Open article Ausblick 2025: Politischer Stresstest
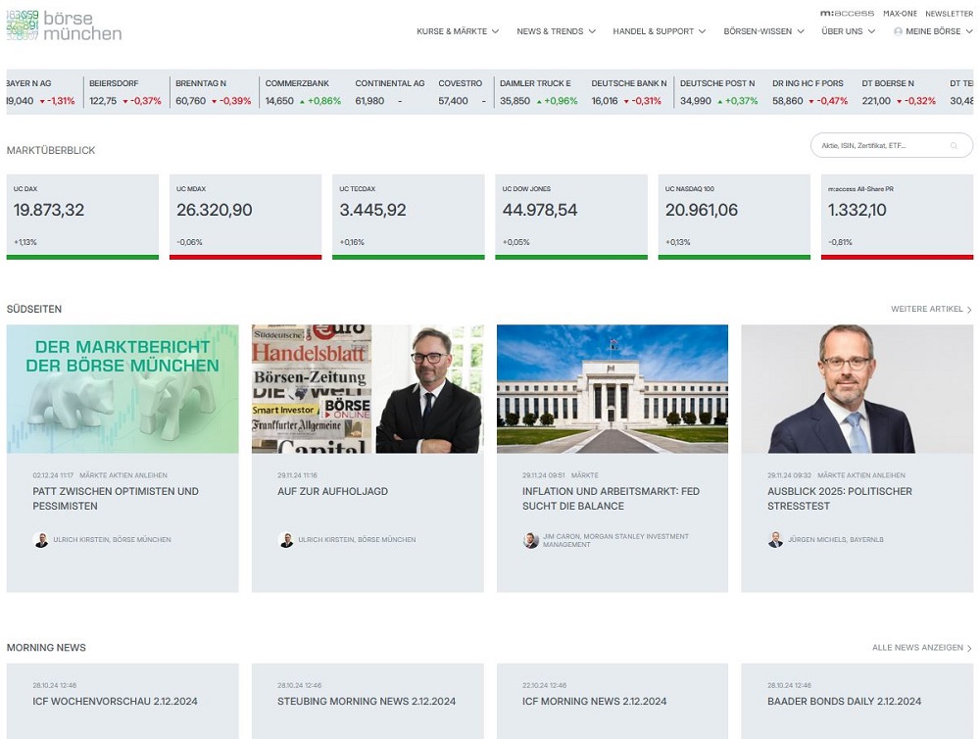 click(840, 499)
